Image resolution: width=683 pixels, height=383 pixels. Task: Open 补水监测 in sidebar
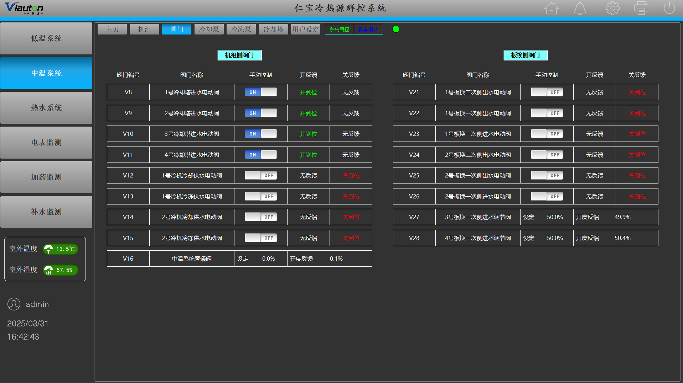pos(46,212)
